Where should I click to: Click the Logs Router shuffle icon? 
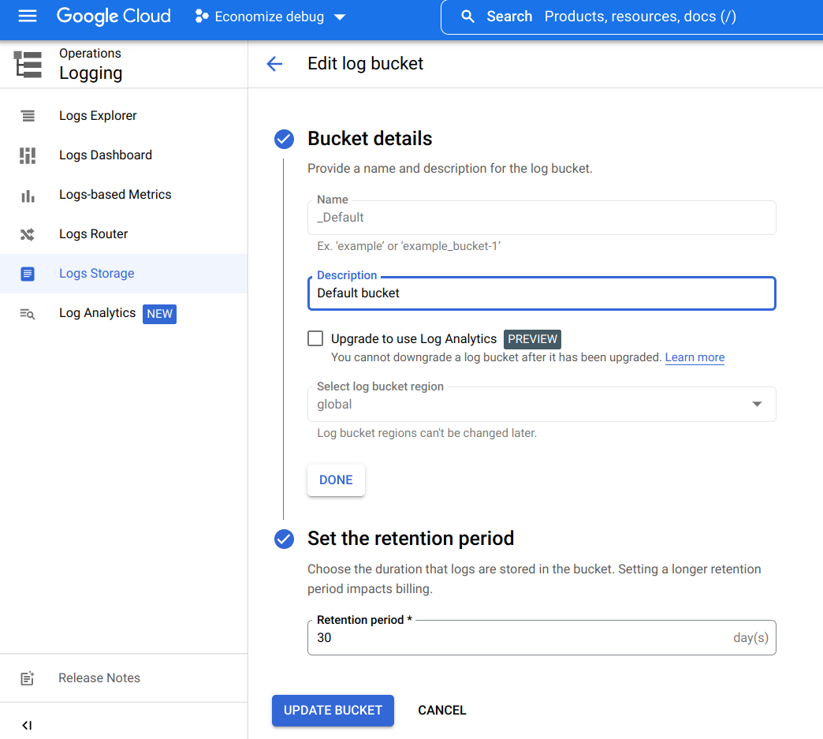28,234
